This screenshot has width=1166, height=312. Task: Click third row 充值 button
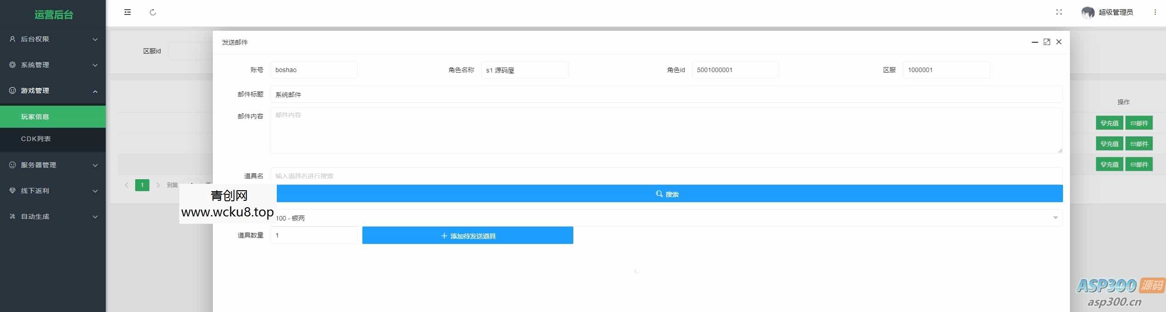[x=1109, y=164]
